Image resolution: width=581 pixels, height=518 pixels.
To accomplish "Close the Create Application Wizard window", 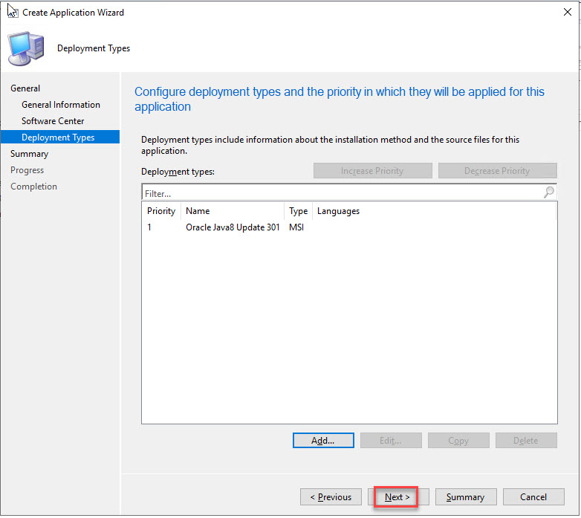I will pyautogui.click(x=568, y=12).
